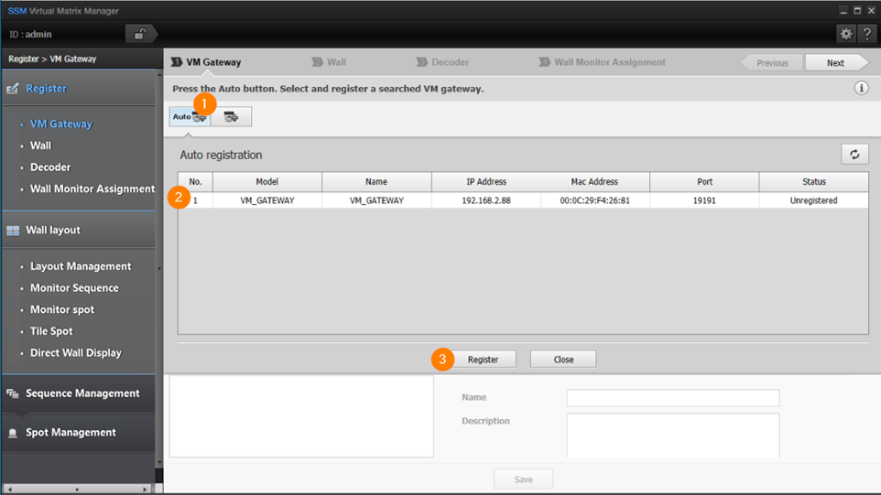Click the Register section pencil icon

12,89
